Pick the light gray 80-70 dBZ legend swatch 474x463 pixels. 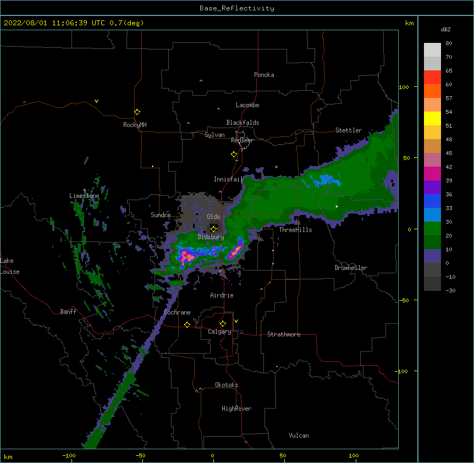click(432, 50)
